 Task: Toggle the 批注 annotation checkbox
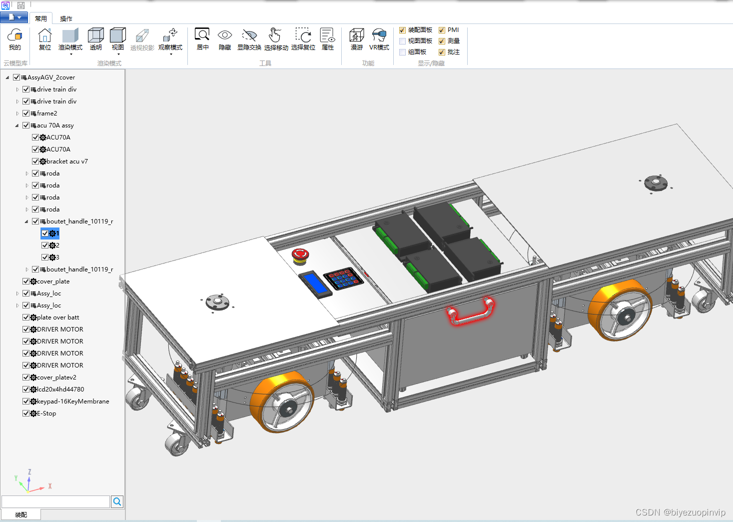pos(442,52)
